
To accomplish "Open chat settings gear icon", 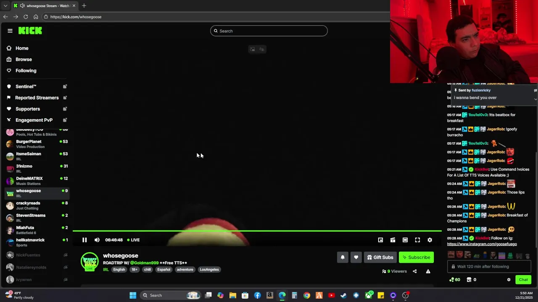I will click(x=509, y=280).
